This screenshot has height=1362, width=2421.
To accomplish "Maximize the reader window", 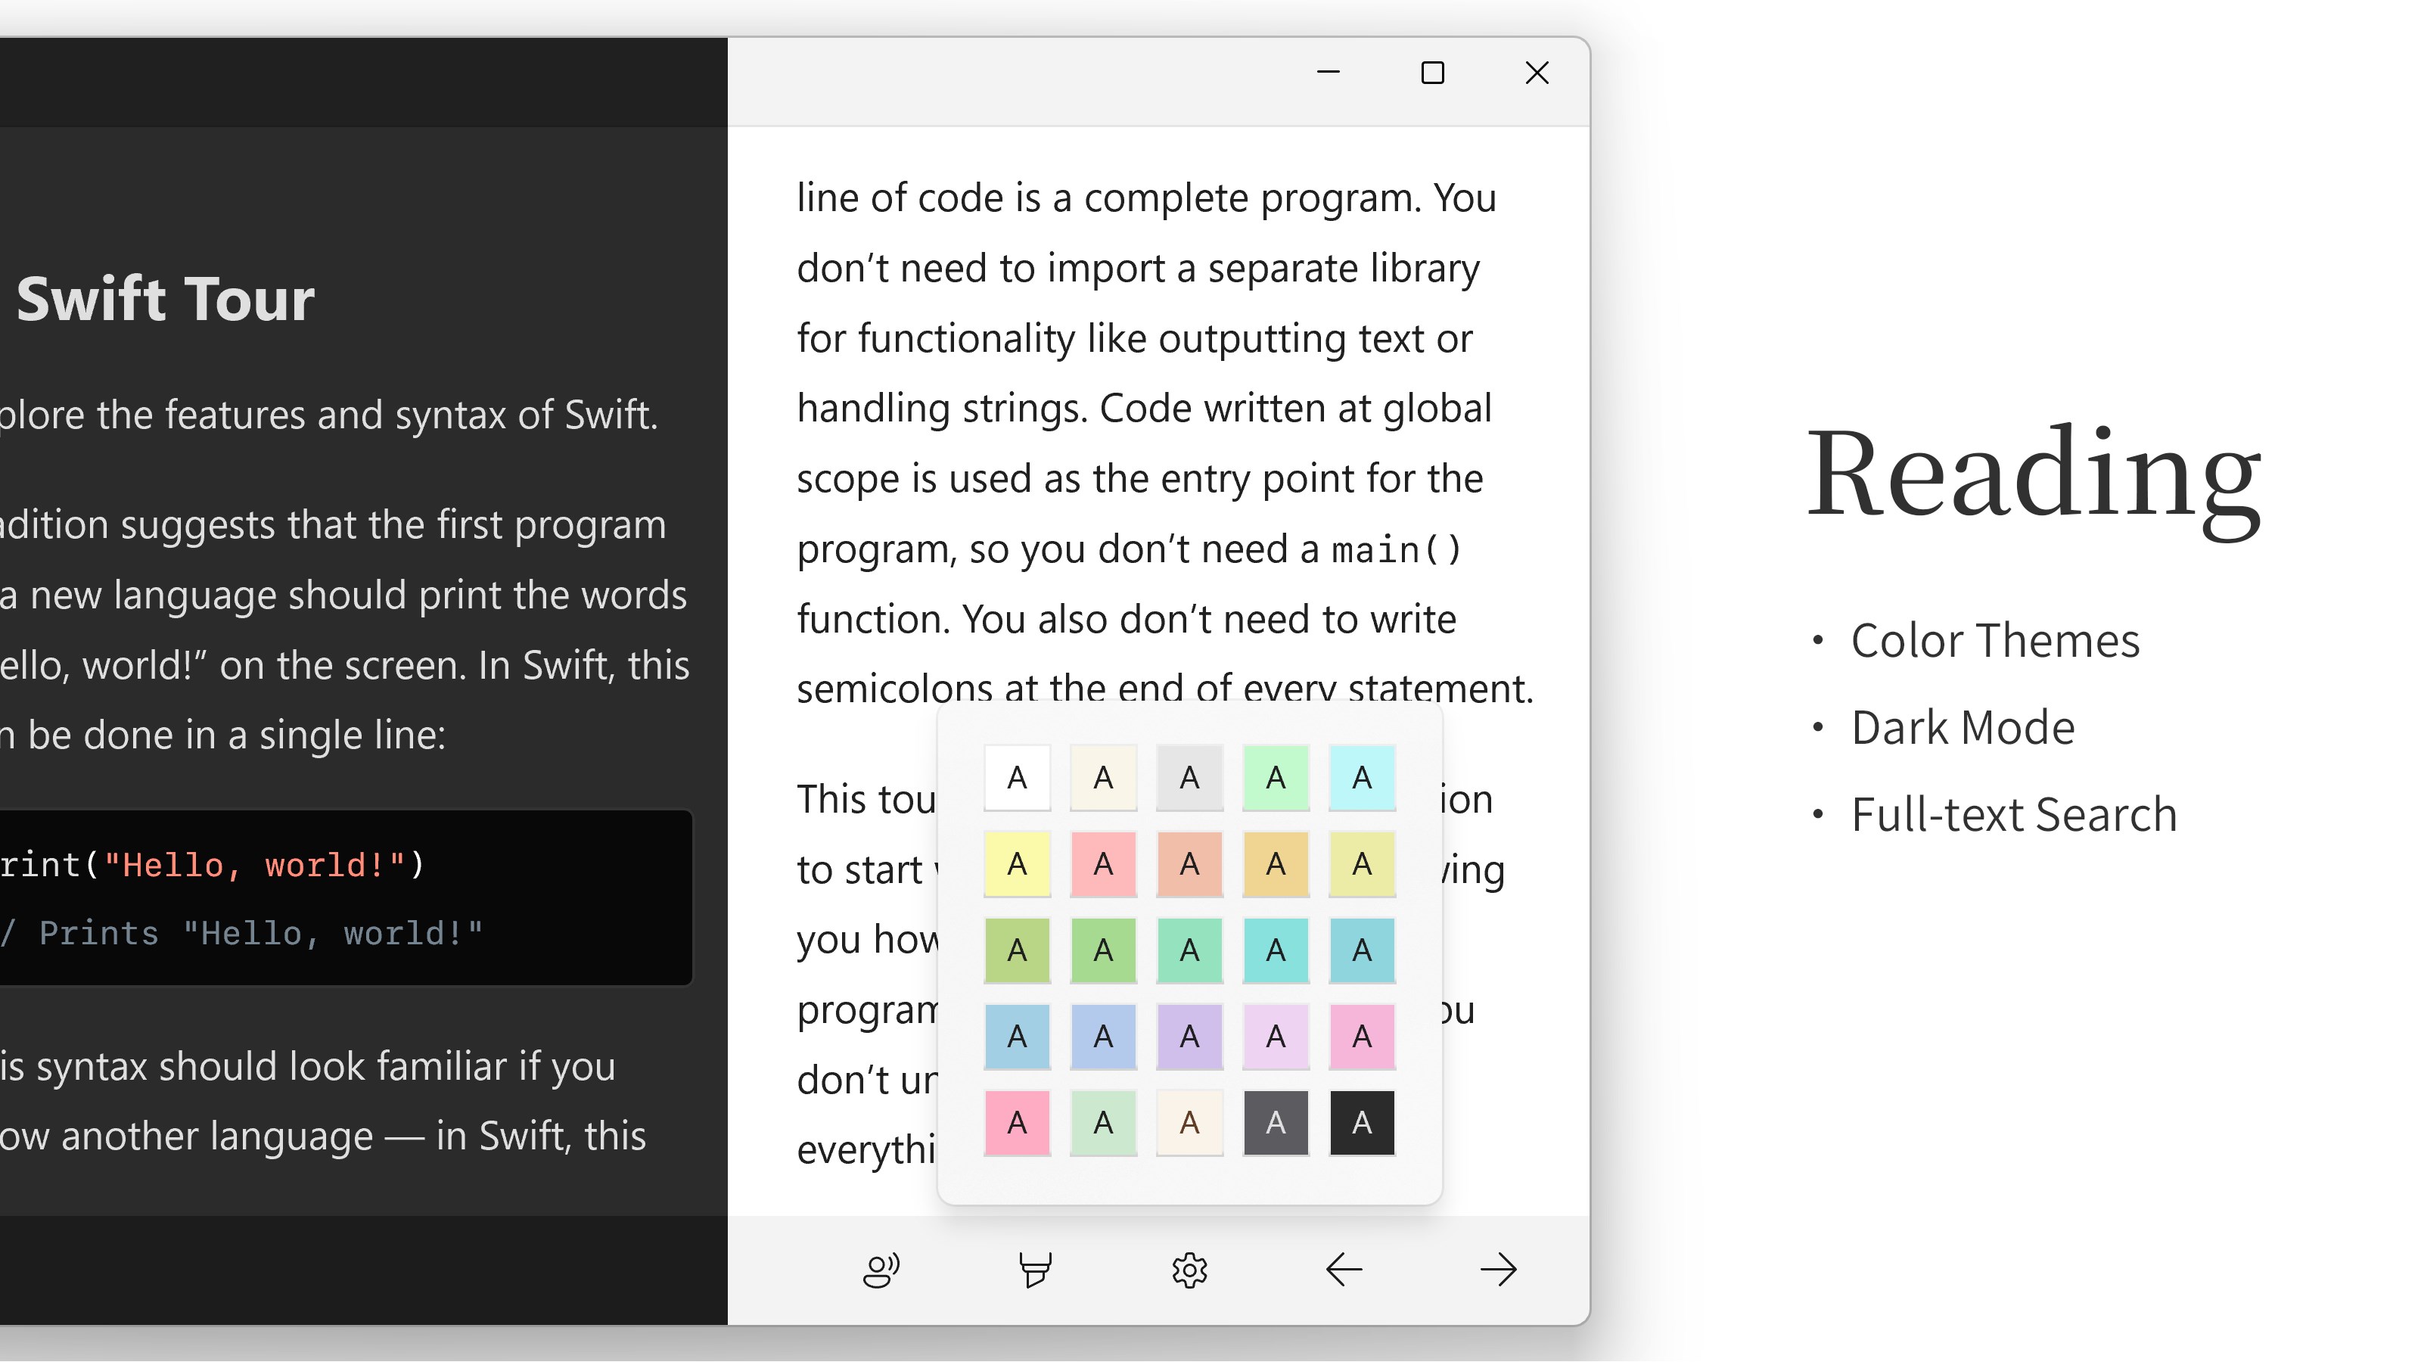I will pos(1432,73).
